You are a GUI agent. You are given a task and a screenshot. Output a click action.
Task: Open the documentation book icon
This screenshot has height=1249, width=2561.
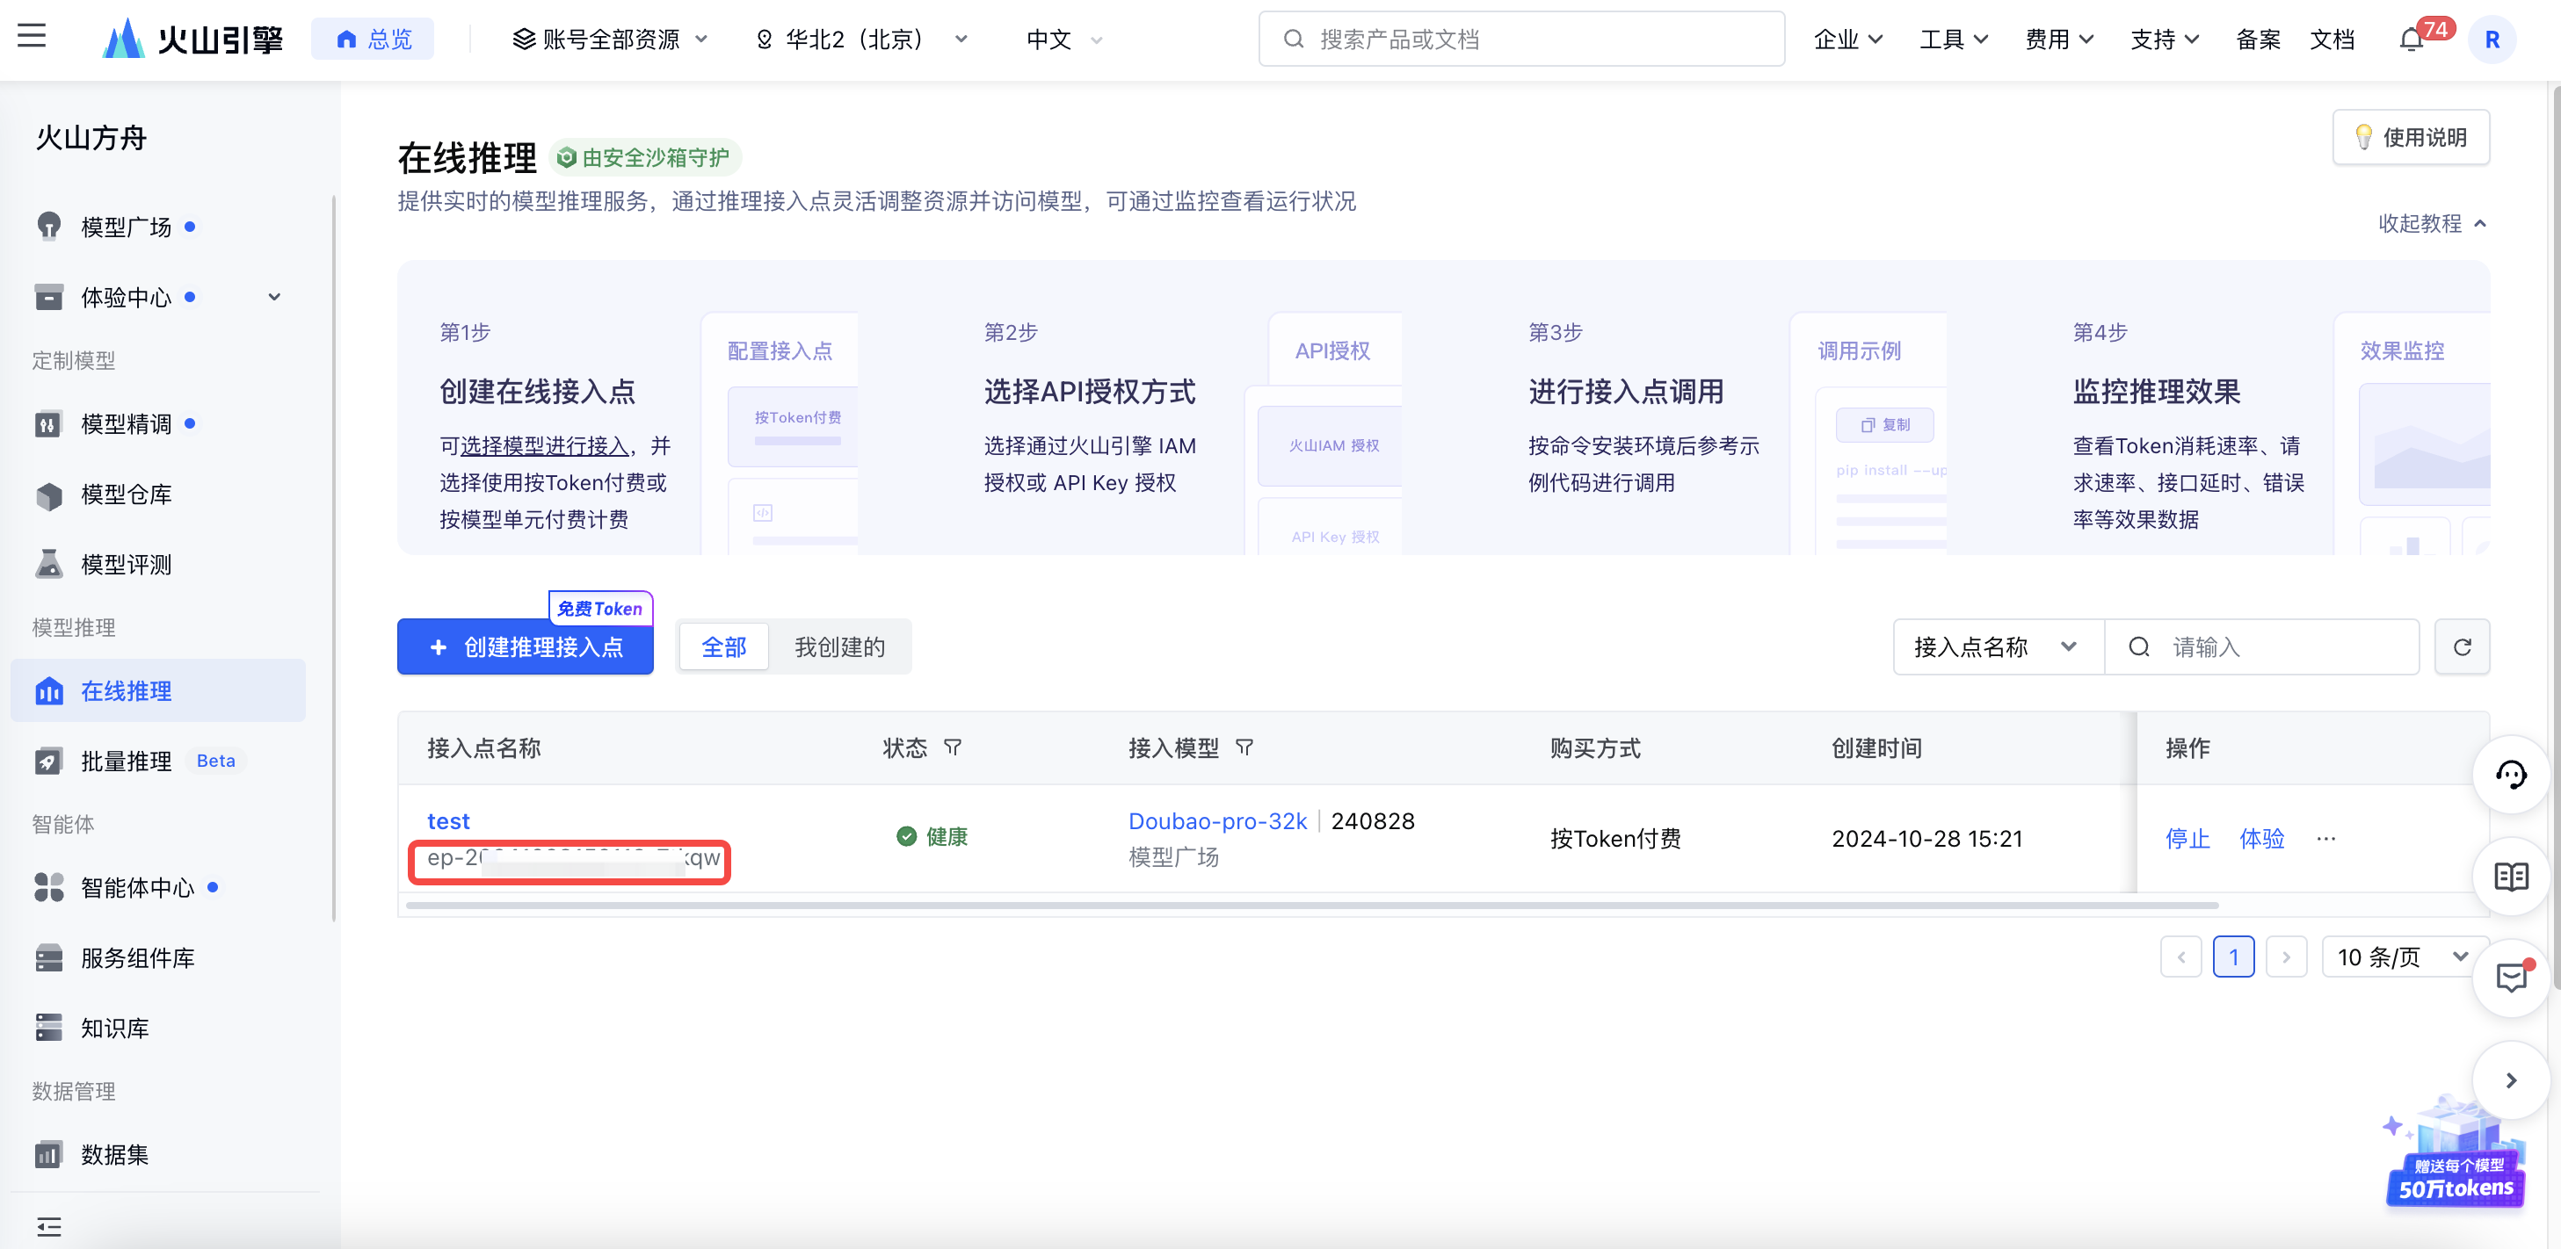(2511, 877)
